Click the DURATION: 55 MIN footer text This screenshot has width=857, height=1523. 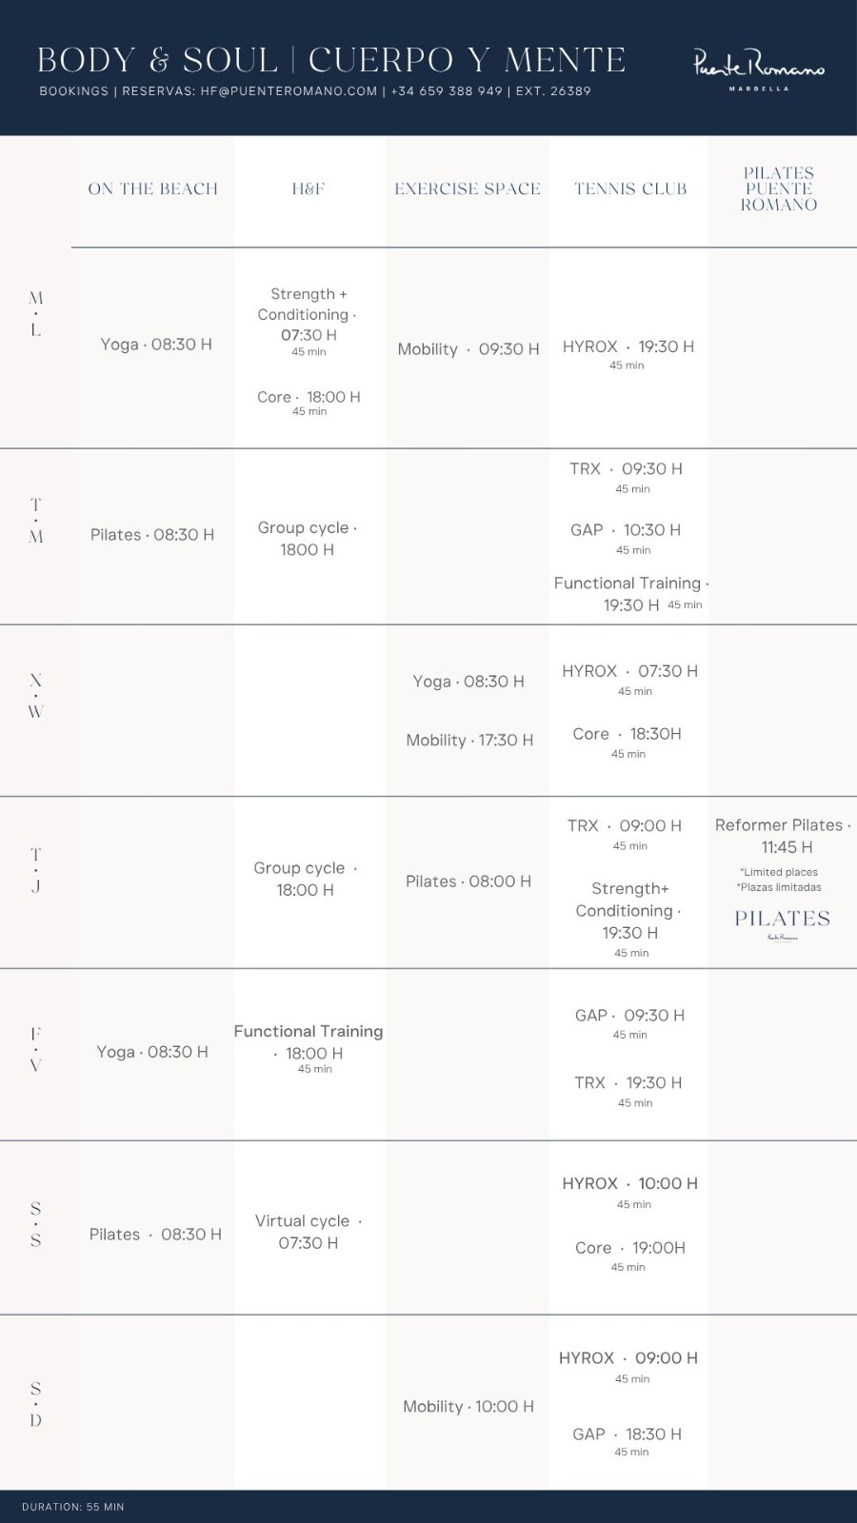tap(73, 1507)
